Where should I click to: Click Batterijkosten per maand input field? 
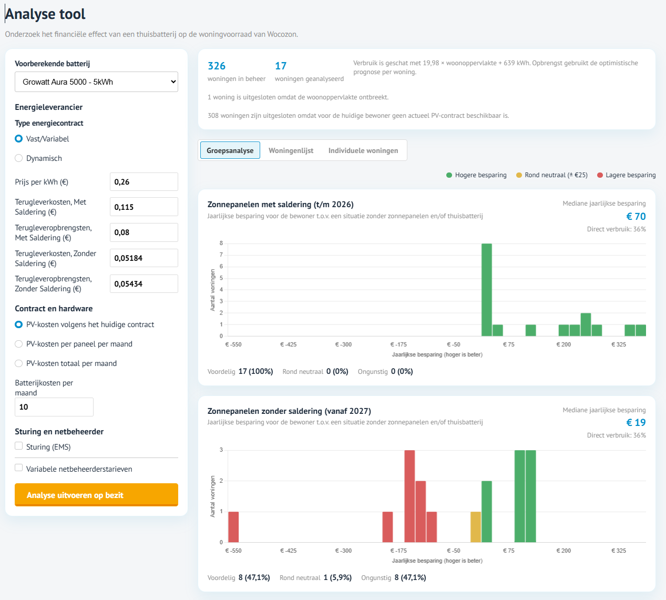54,407
